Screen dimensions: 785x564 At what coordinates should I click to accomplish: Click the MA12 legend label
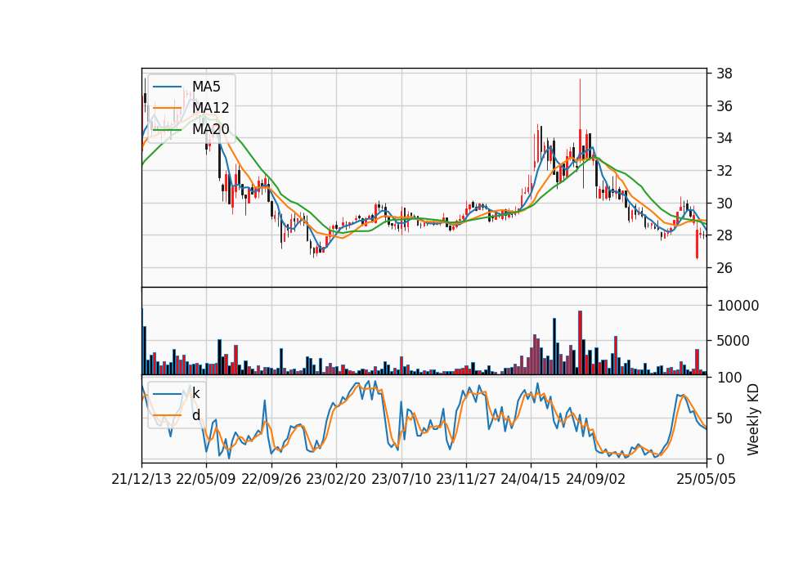[210, 108]
